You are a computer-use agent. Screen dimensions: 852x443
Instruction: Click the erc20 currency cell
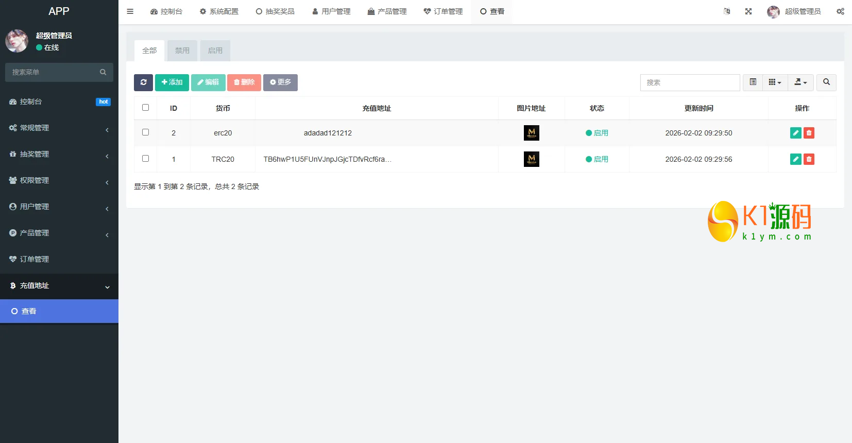click(x=223, y=133)
